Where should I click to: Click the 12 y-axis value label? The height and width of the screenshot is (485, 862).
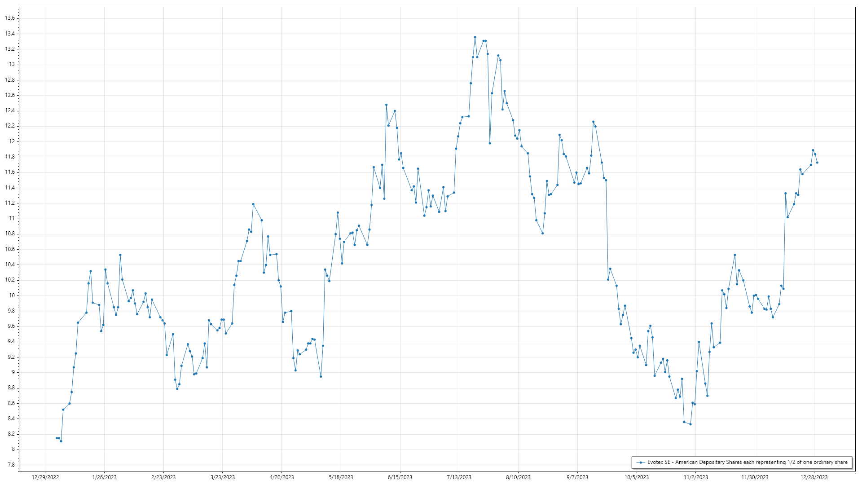[13, 141]
